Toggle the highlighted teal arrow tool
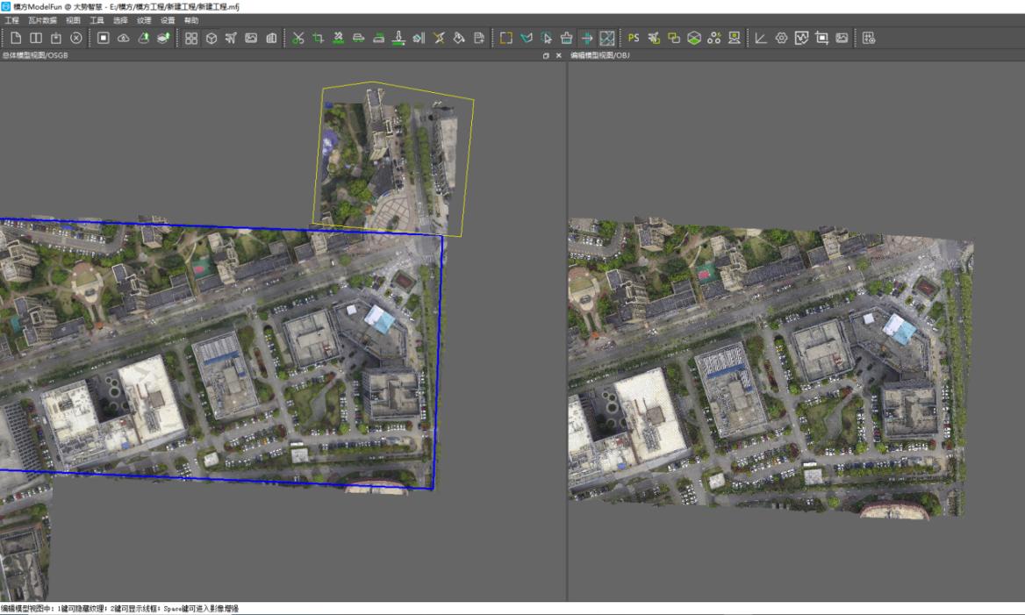 587,38
